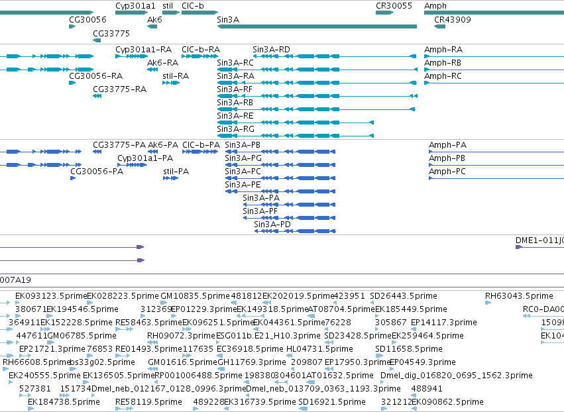Select the CG33775 gene label
This screenshot has width=564, height=412.
pos(111,33)
